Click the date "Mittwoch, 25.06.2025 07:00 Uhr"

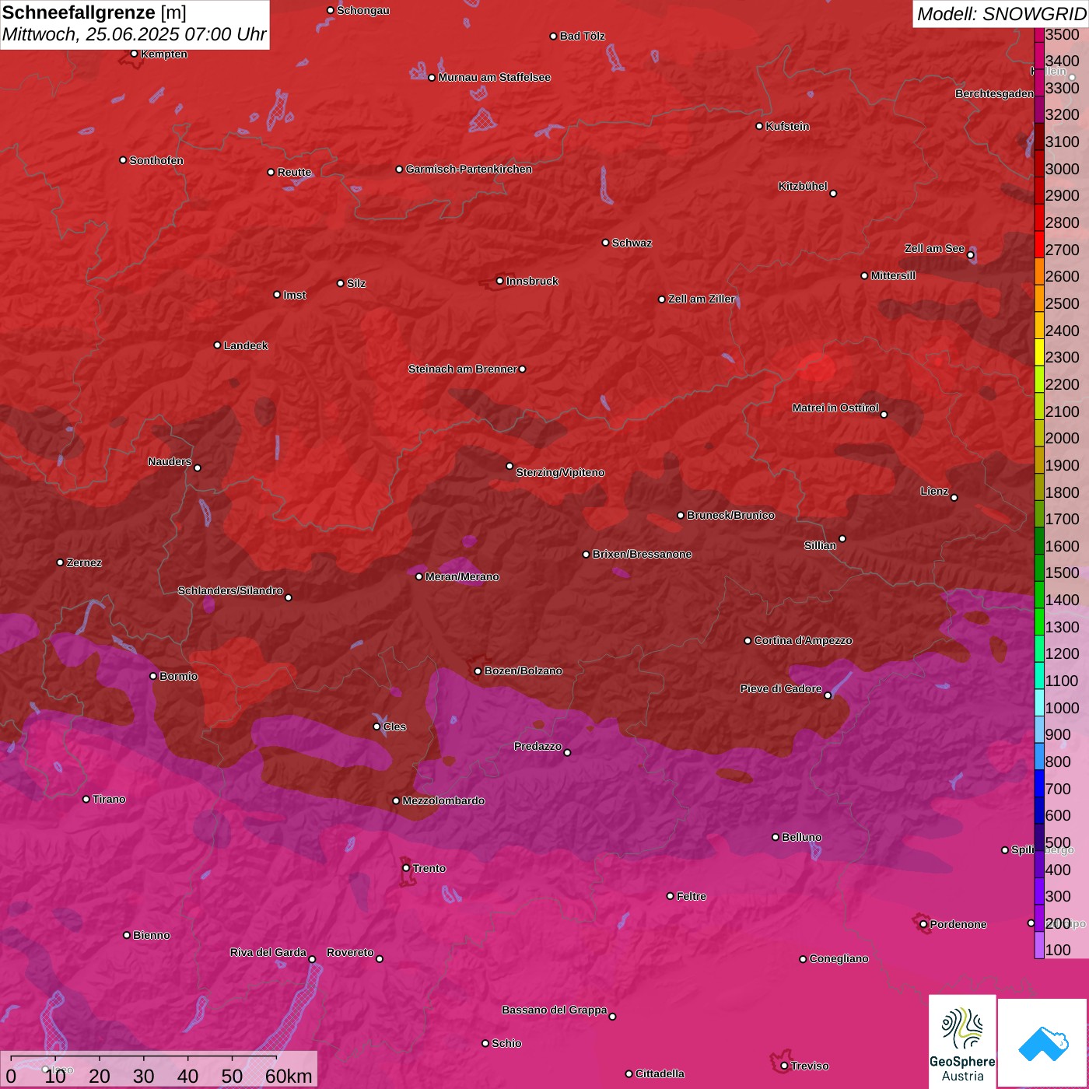coord(134,35)
